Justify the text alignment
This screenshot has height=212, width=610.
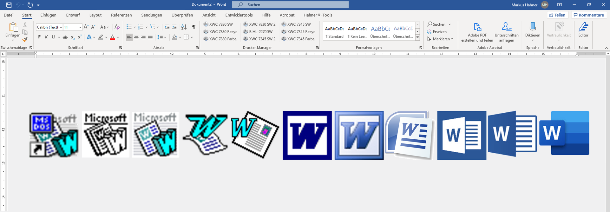150,37
